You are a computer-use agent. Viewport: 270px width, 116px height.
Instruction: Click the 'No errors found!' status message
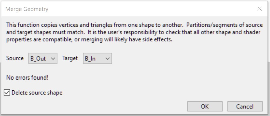pos(27,77)
